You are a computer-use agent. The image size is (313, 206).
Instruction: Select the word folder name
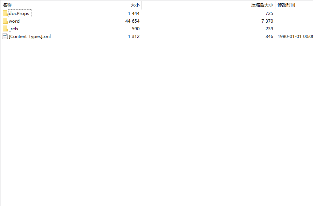pyautogui.click(x=14, y=21)
